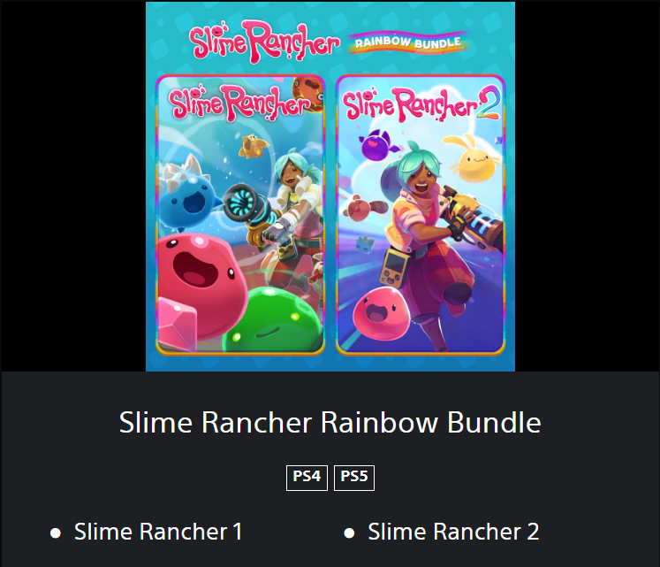
Task: Click the bullet before Slime Rancher 2
Action: (349, 533)
